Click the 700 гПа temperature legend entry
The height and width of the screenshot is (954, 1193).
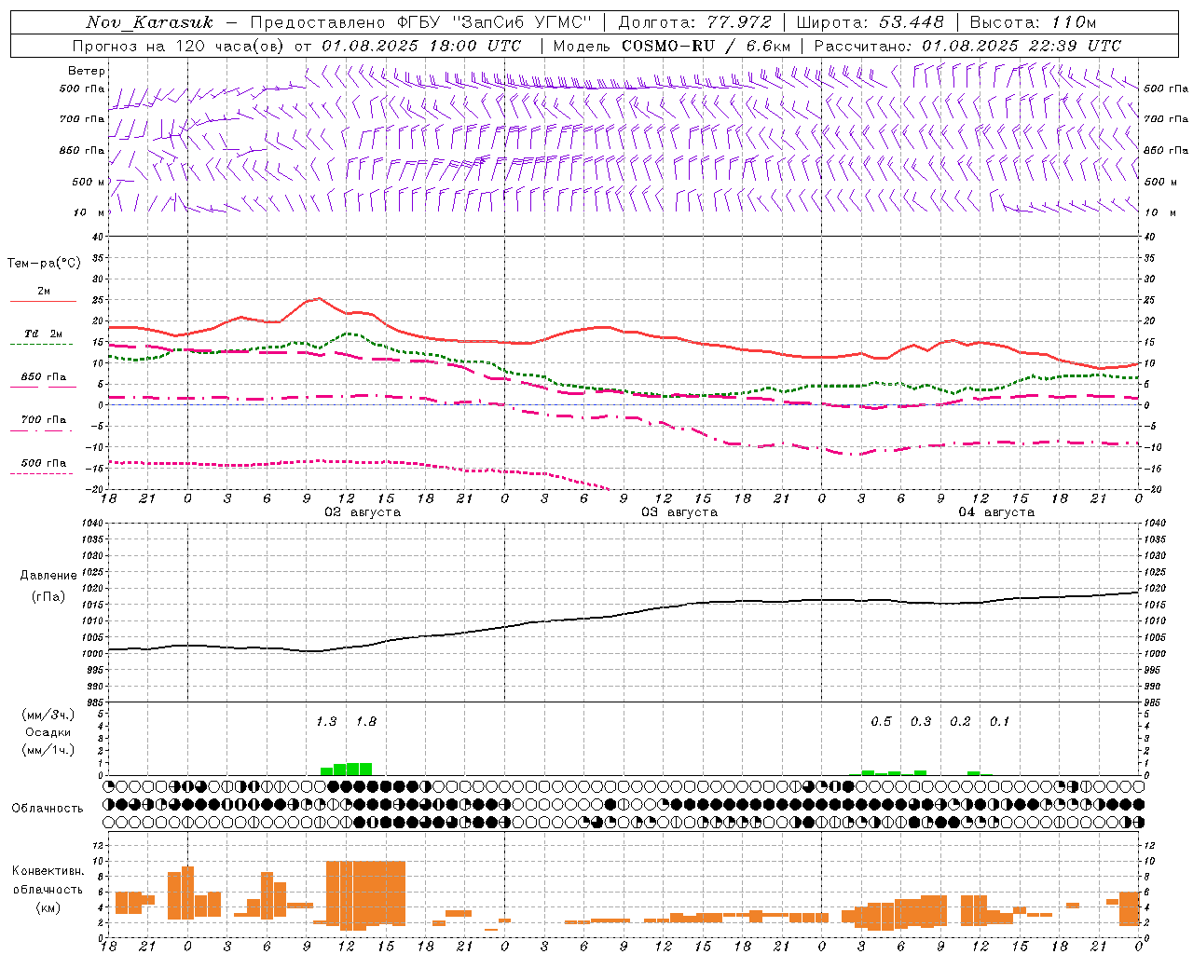coord(43,420)
